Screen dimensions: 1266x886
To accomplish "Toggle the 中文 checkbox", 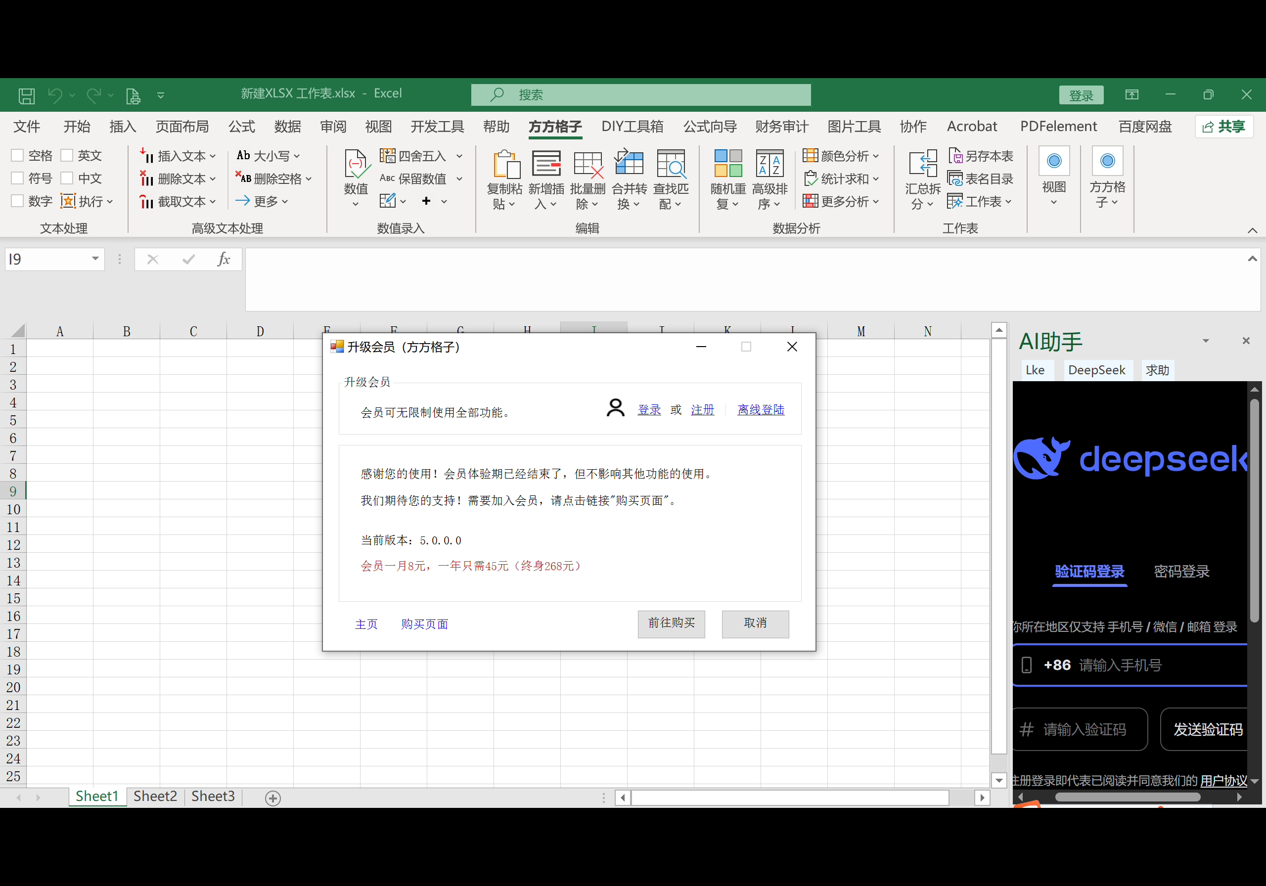I will click(x=67, y=178).
